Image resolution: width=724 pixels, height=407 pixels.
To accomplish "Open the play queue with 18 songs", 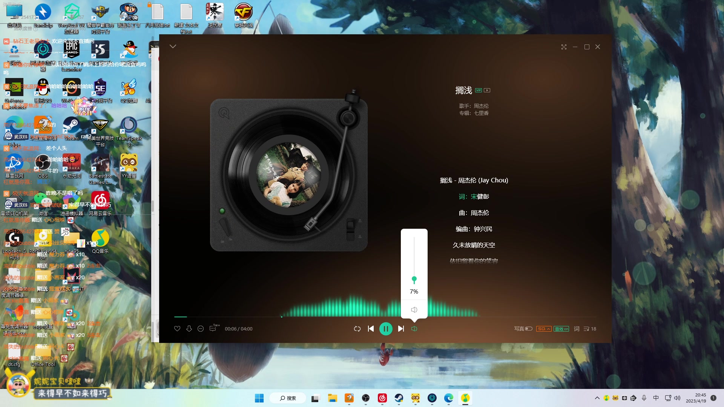I will 590,329.
